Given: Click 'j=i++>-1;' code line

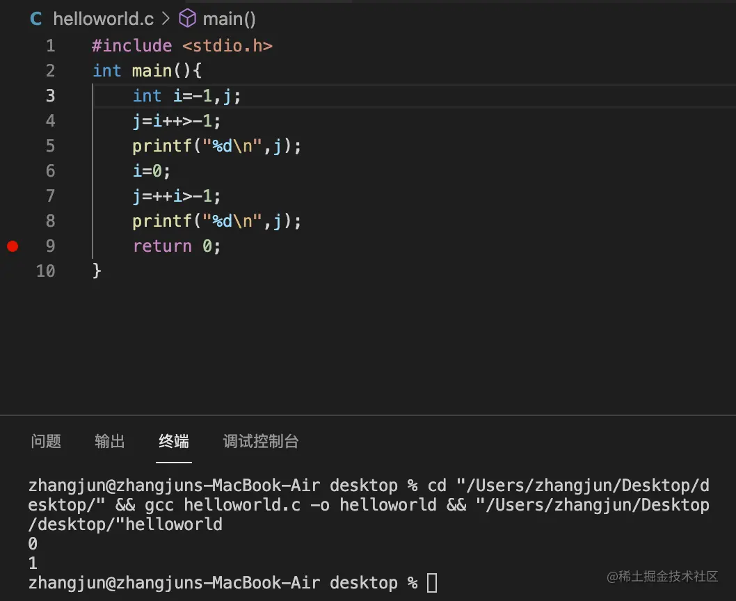Looking at the screenshot, I should pos(177,121).
